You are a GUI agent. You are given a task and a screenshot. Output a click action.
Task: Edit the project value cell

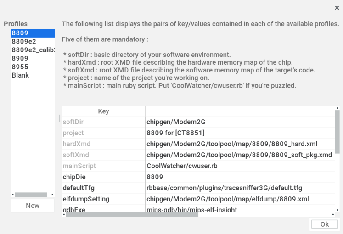click(x=240, y=133)
